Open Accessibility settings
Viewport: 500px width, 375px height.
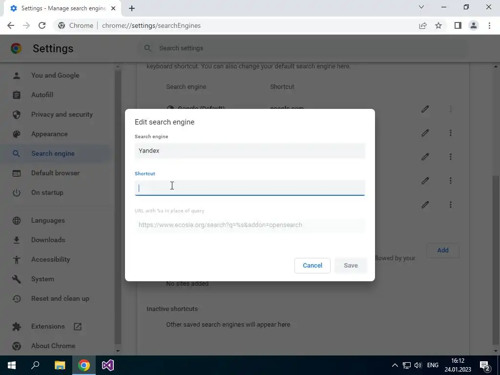point(50,260)
